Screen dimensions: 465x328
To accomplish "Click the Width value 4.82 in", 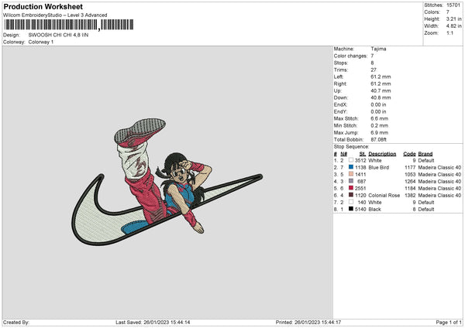I will tap(453, 26).
